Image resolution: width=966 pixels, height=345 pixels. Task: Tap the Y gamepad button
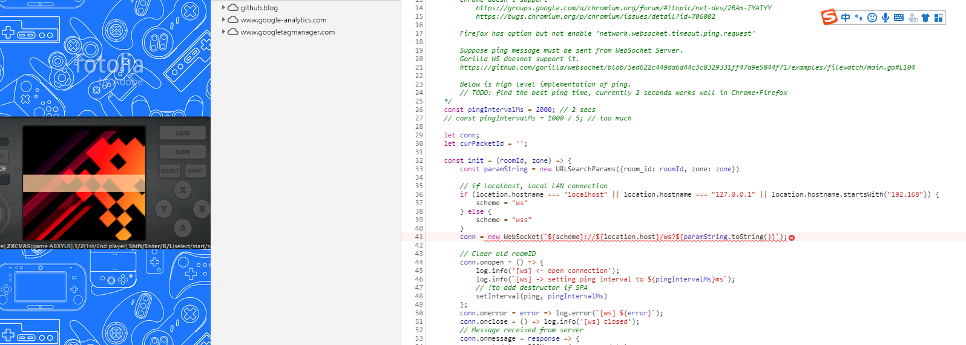pyautogui.click(x=163, y=209)
